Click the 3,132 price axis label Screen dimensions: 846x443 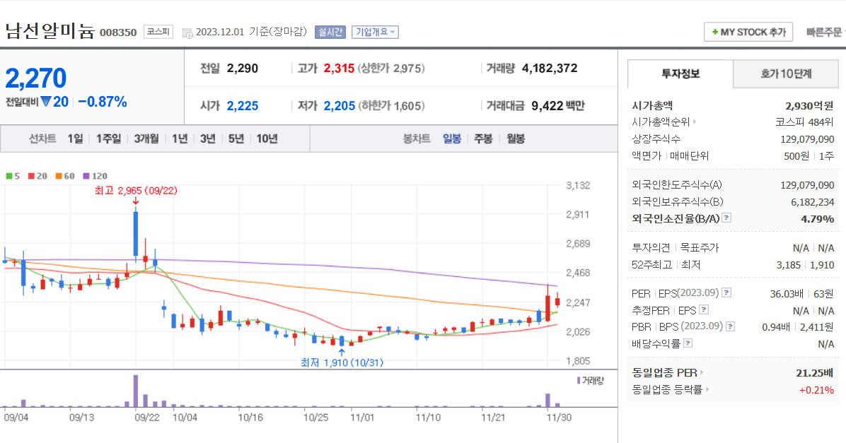click(x=578, y=185)
